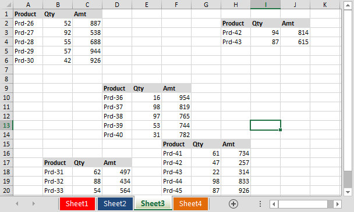
Task: Switch to the Sheet2 tab
Action: [x=115, y=204]
